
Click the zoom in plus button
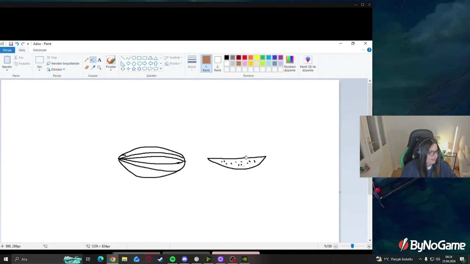point(369,246)
